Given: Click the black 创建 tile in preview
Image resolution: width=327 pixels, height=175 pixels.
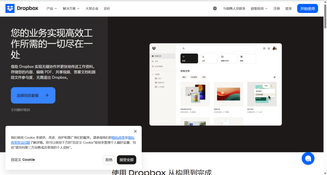Looking at the screenshot, I should 189,59.
